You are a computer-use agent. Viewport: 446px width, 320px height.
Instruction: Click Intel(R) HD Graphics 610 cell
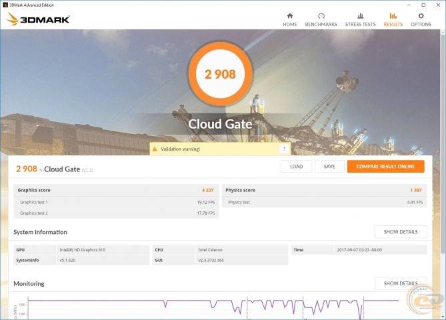[x=103, y=250]
